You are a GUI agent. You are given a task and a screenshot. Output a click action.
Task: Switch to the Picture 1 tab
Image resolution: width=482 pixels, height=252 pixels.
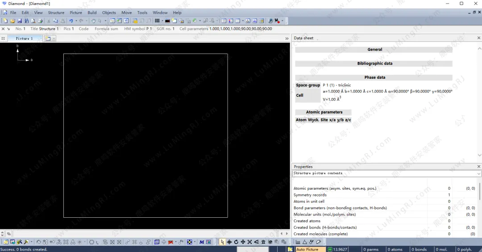click(x=25, y=39)
